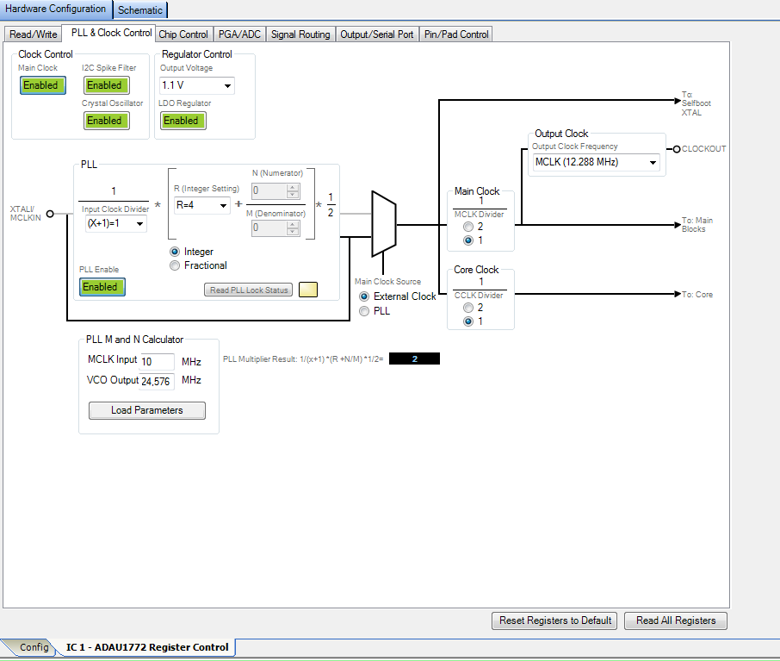
Task: Choose PLL as main clock source
Action: (x=364, y=311)
